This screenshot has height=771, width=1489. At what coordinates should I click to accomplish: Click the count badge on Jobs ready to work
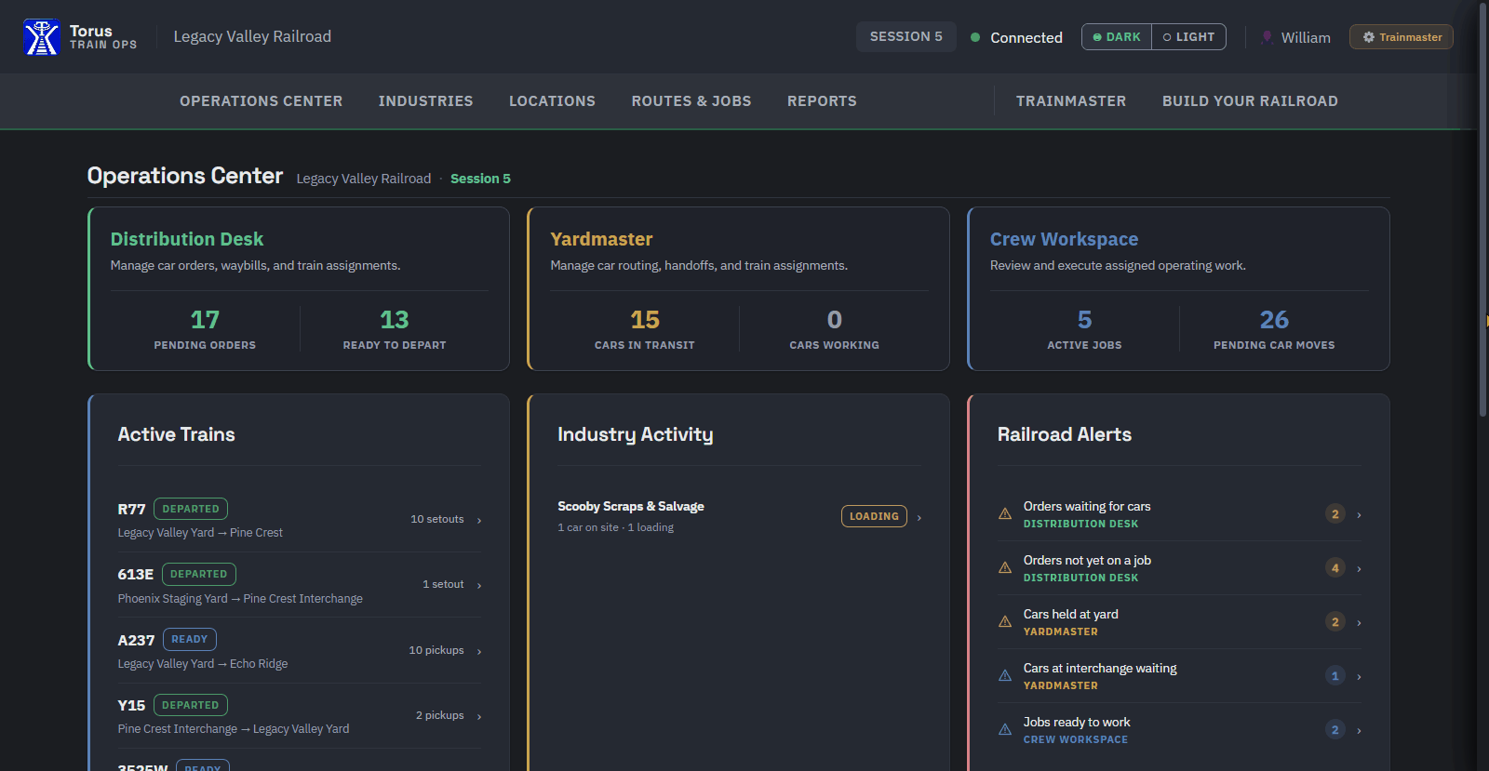(1335, 730)
